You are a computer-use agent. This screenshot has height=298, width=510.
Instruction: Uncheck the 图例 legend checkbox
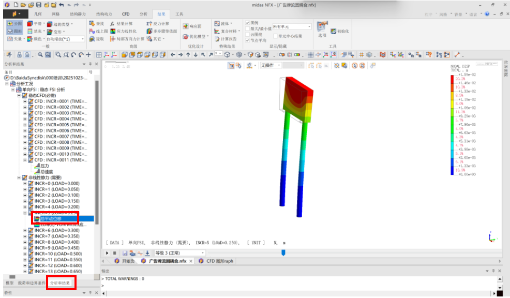click(247, 23)
